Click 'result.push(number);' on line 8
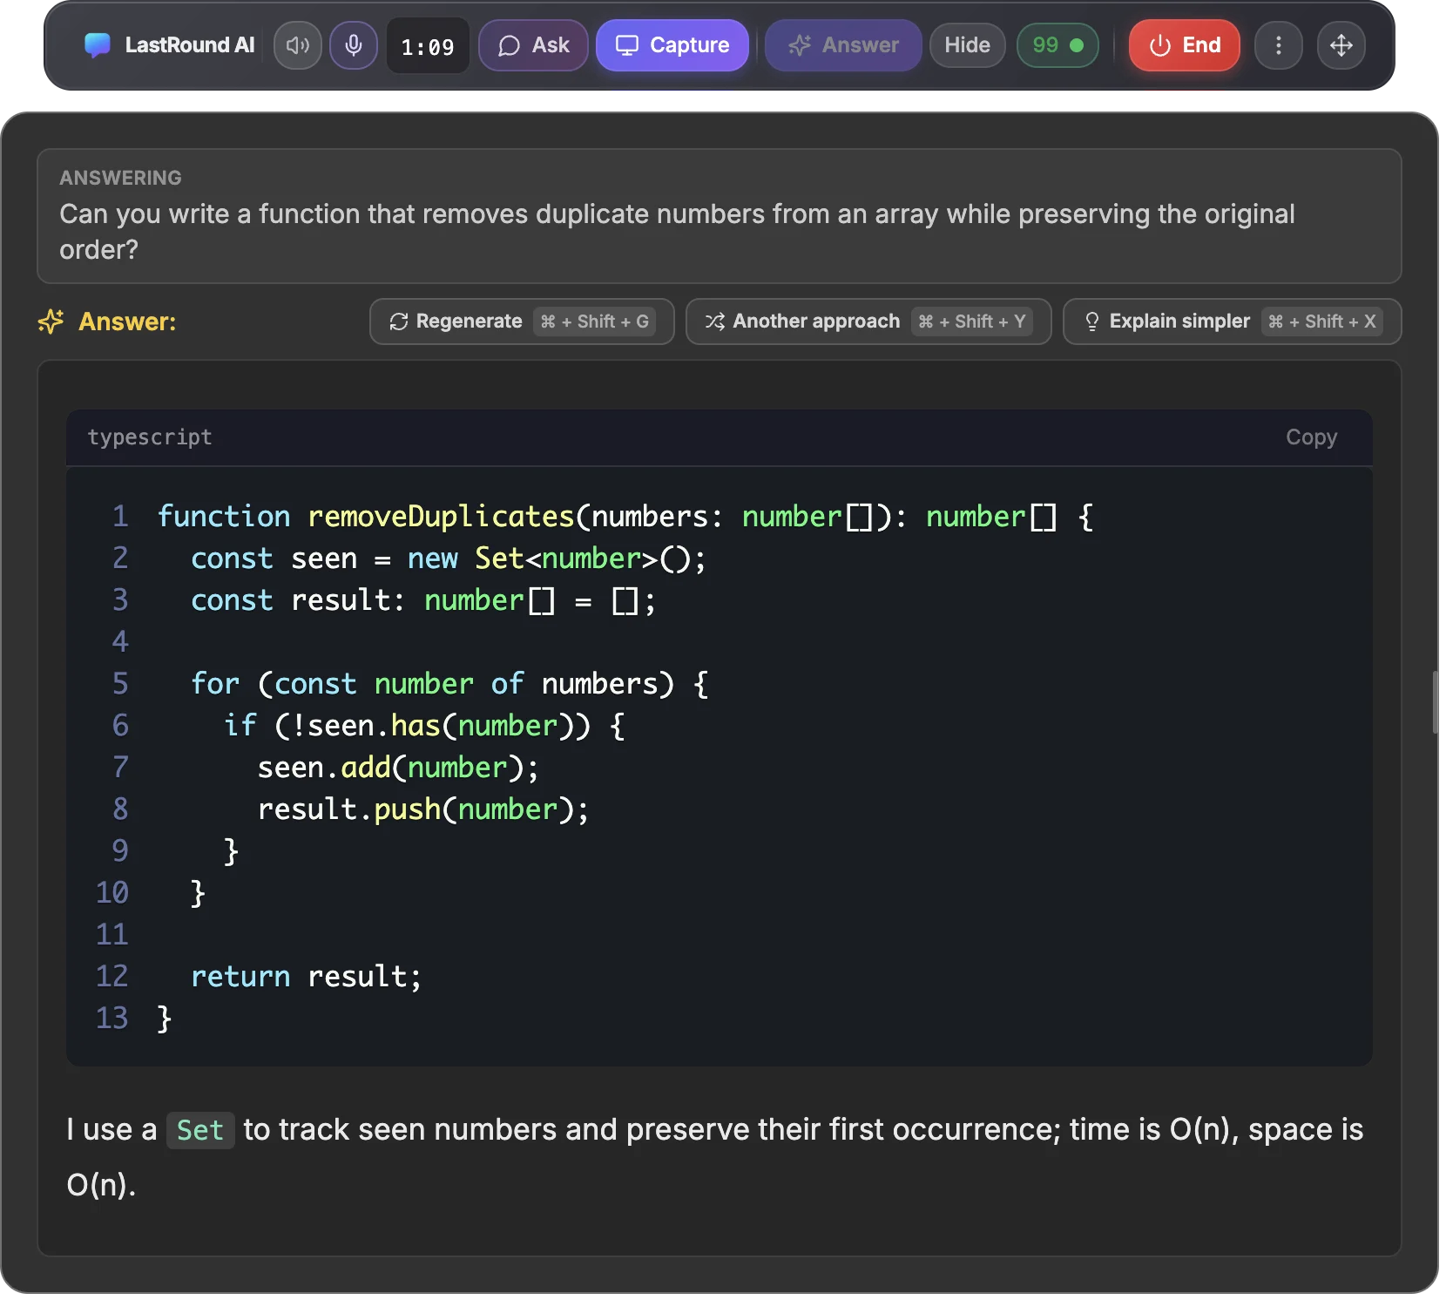This screenshot has width=1446, height=1300. 423,809
